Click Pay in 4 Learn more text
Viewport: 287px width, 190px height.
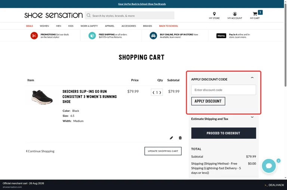pyautogui.click(x=240, y=36)
